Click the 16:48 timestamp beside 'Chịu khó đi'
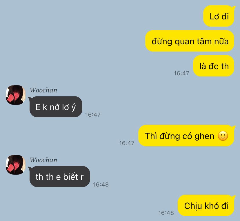Screen dimensions: 240x221 166,213
